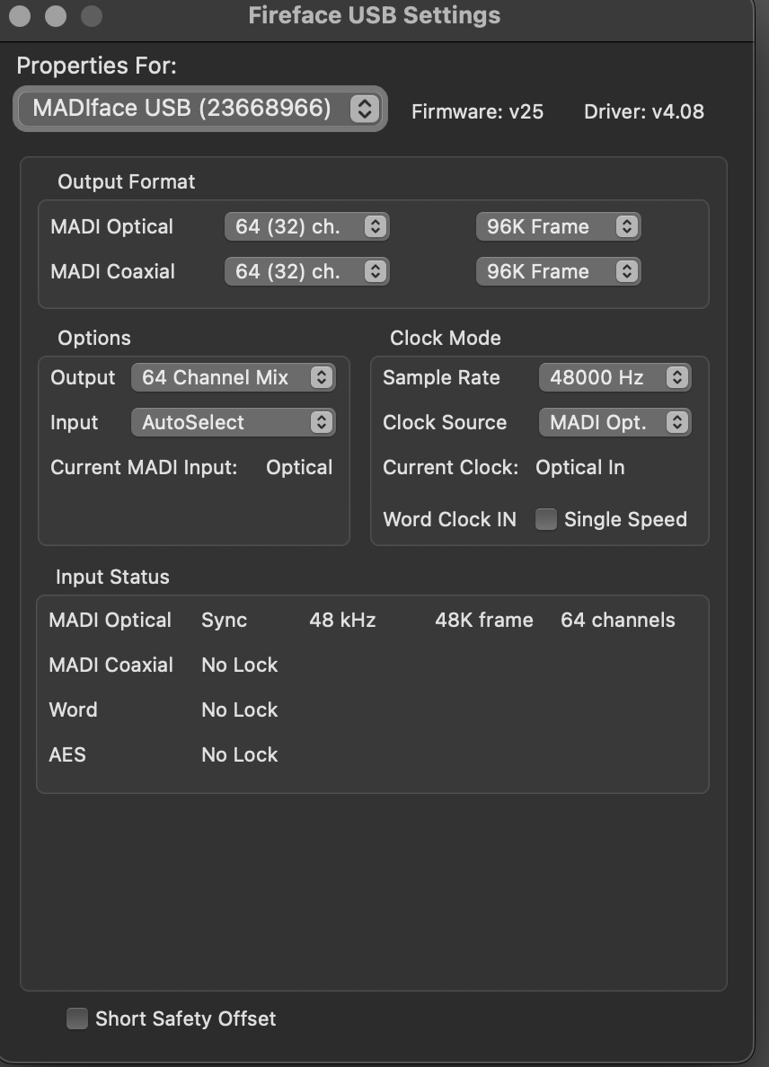Click the MADI Coaxial label in Input Status

(x=110, y=665)
